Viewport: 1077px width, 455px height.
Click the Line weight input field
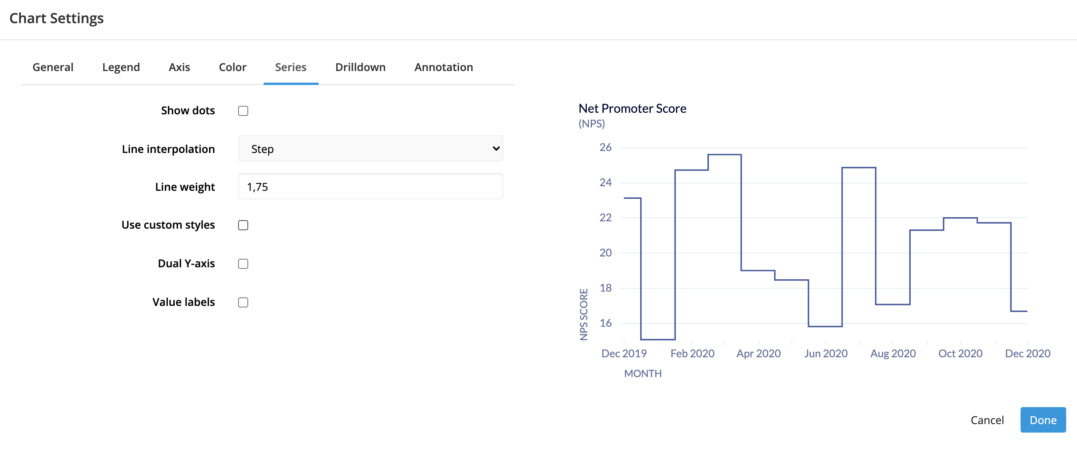pyautogui.click(x=370, y=187)
